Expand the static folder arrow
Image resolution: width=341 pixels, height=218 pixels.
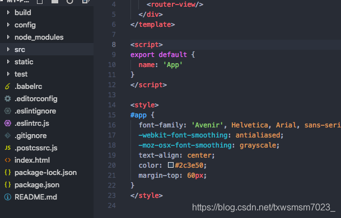(x=8, y=61)
